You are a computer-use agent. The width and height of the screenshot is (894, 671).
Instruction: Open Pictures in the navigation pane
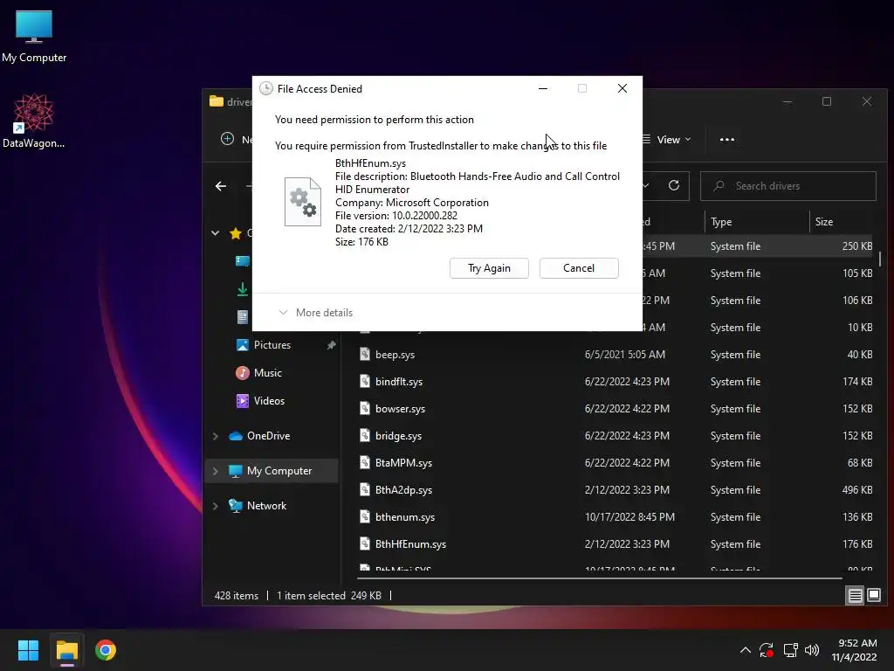click(x=272, y=345)
